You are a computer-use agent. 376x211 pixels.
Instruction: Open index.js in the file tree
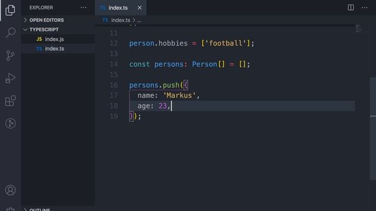(x=58, y=39)
